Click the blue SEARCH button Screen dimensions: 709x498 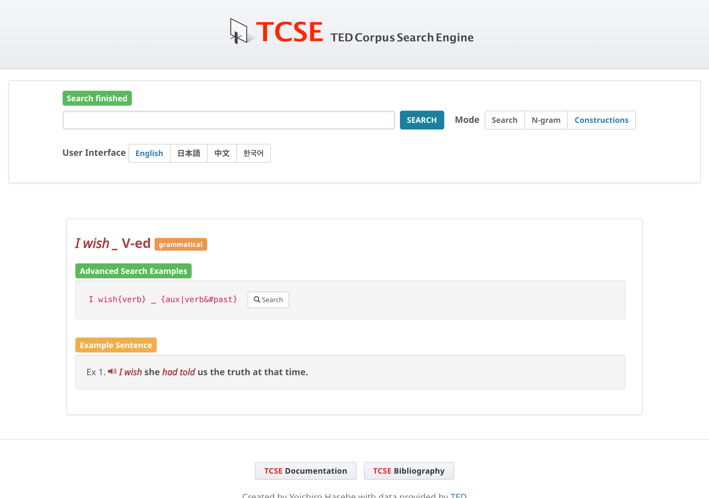[x=422, y=120]
